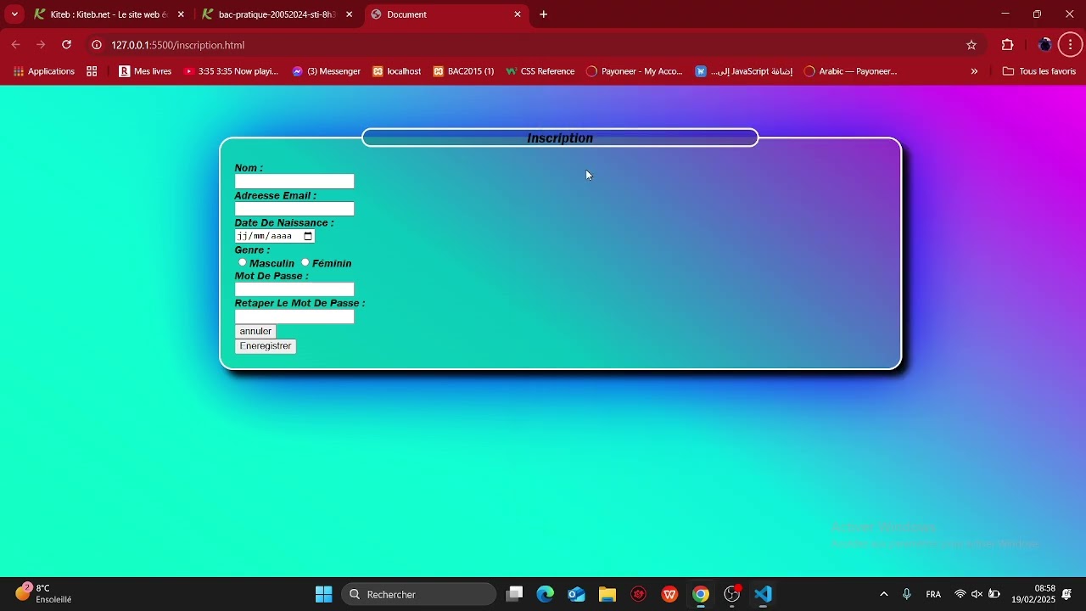Open the date picker calendar icon

(x=308, y=236)
